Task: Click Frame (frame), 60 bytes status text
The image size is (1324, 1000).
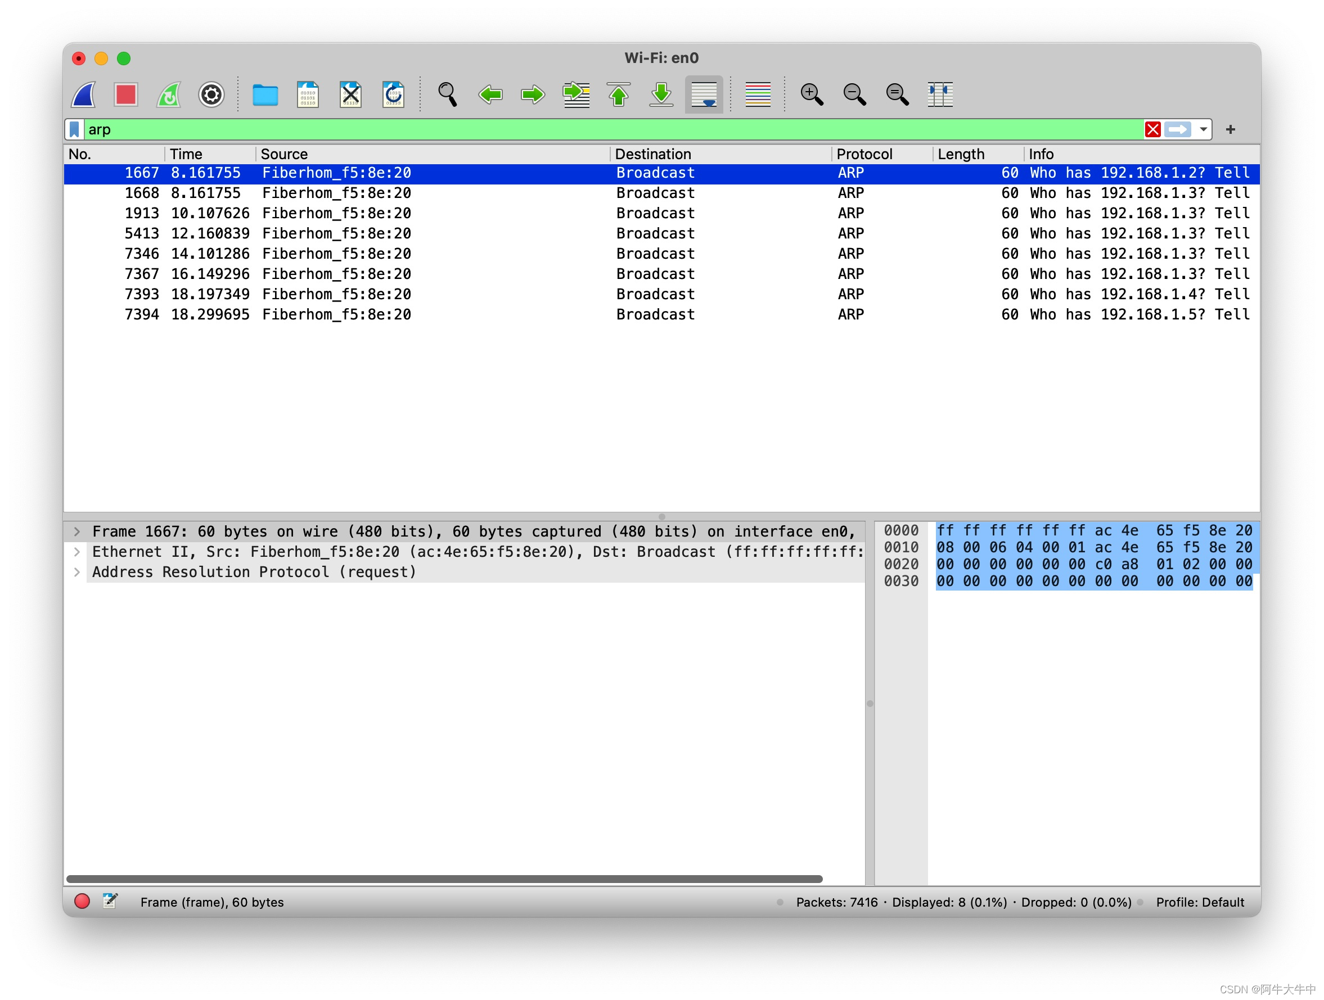Action: 212,902
